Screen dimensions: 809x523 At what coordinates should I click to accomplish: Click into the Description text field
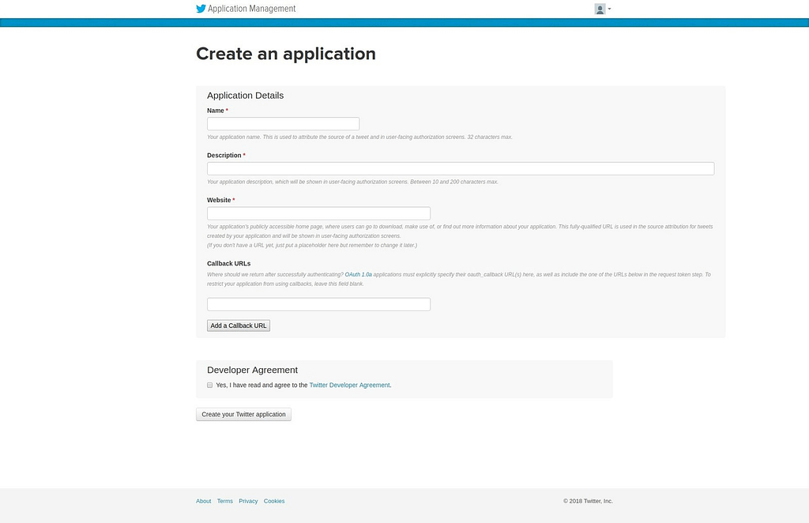click(x=461, y=168)
